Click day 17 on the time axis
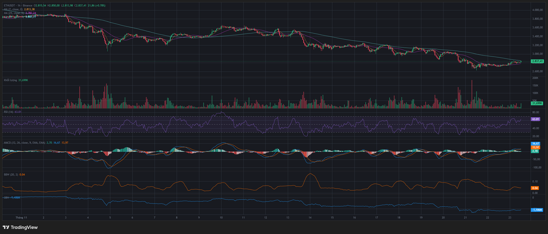Screen dimensions: 548x234 (376, 218)
